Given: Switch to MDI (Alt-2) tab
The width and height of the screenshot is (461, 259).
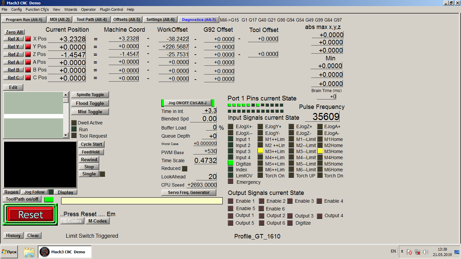Looking at the screenshot, I should [60, 20].
